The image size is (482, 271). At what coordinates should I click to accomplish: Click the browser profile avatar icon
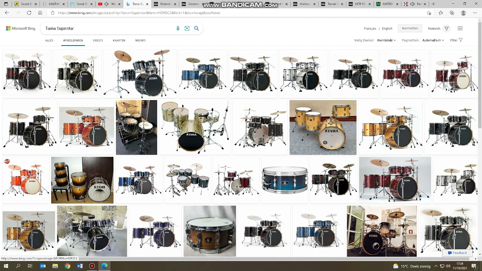(x=464, y=13)
